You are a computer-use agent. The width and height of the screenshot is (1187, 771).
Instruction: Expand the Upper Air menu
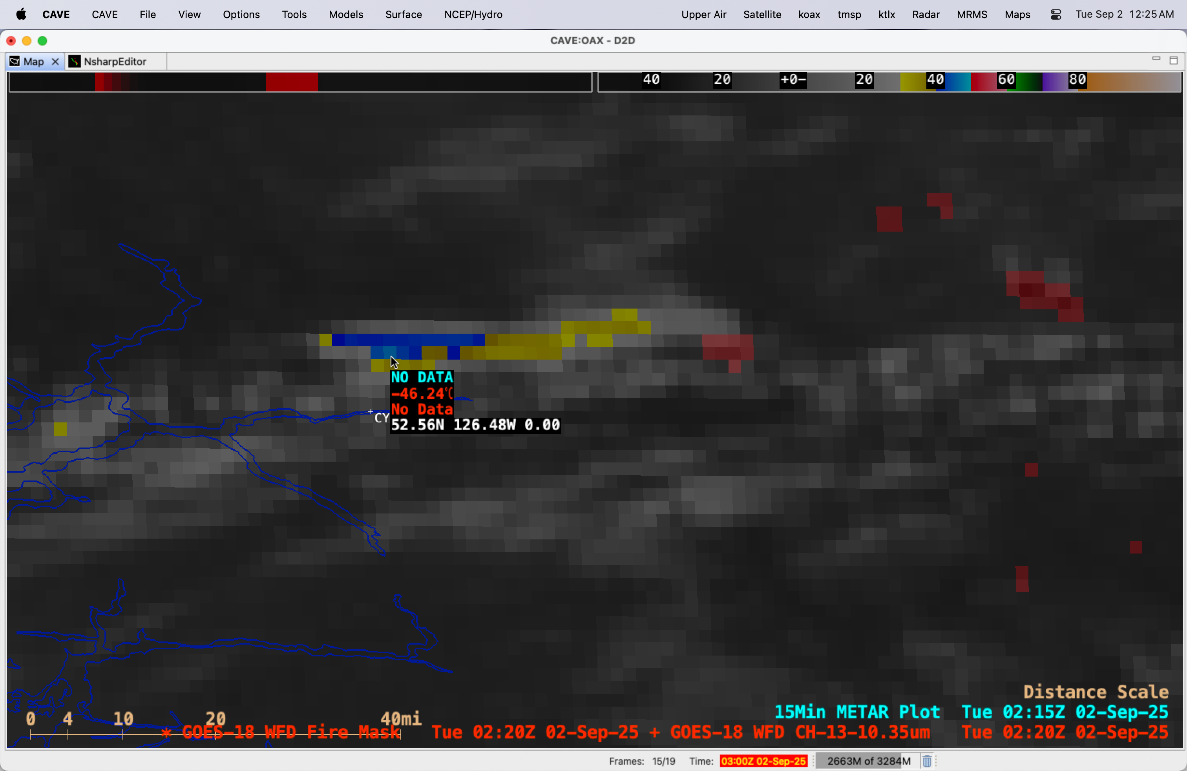pyautogui.click(x=703, y=15)
